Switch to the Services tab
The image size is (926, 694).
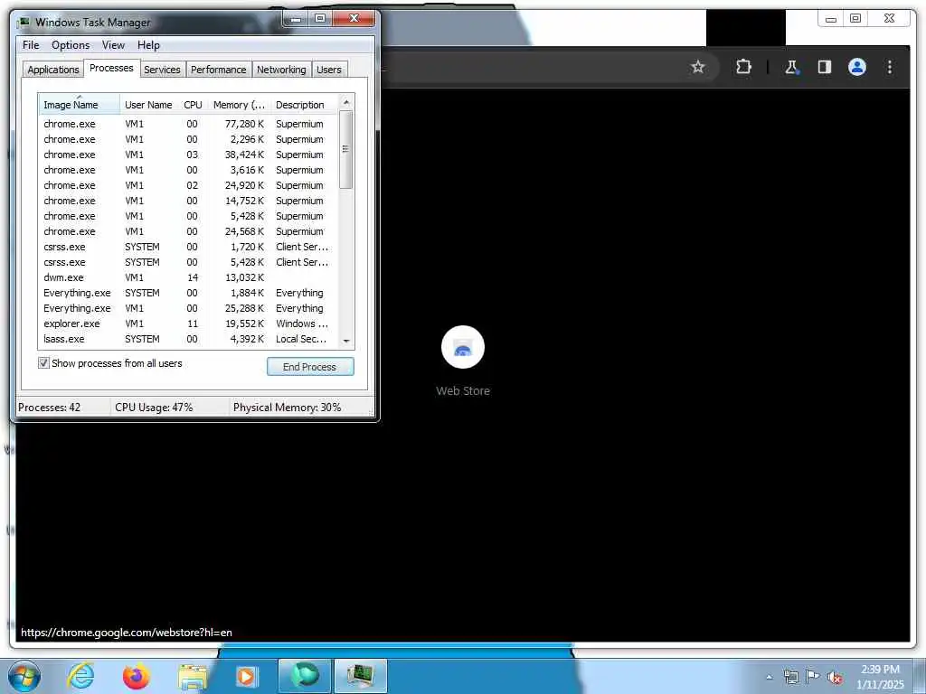[x=162, y=70]
